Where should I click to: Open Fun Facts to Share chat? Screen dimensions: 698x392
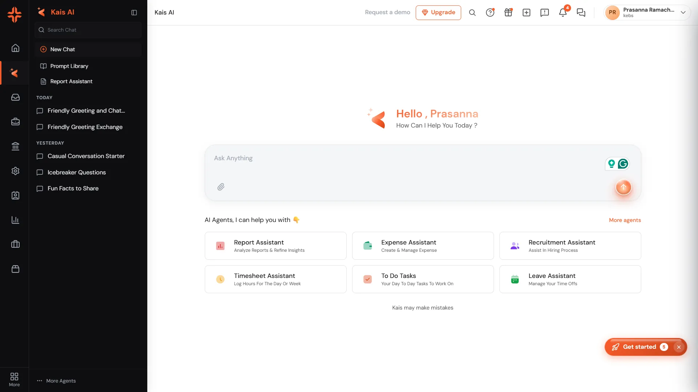[73, 188]
